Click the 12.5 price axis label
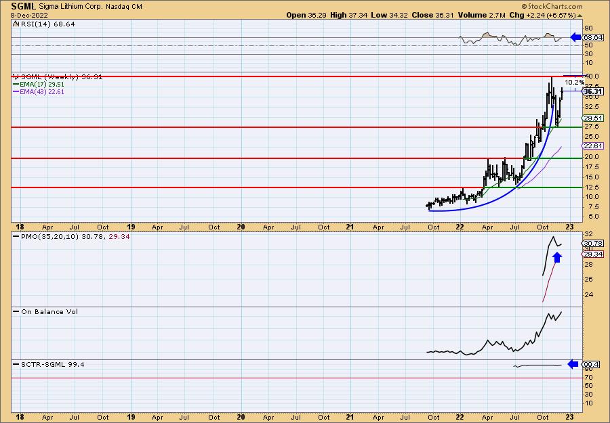 591,187
